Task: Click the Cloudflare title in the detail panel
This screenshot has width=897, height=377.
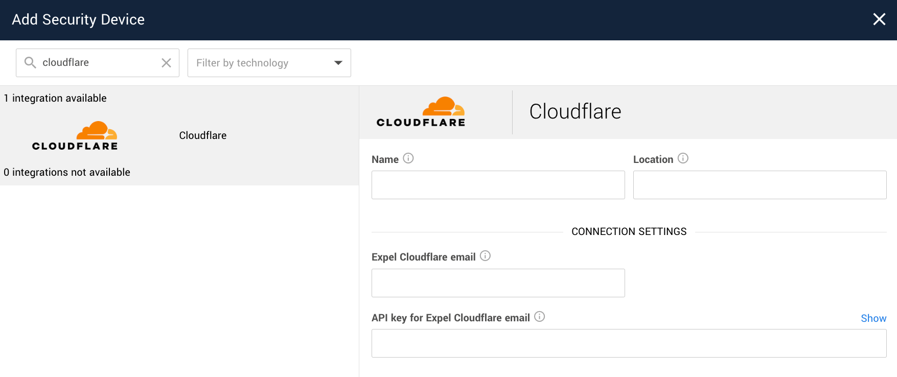Action: pos(575,111)
